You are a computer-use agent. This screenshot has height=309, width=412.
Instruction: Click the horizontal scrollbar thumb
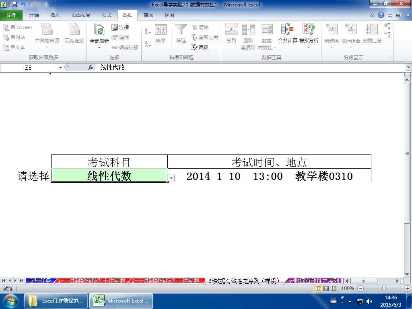[x=364, y=281]
